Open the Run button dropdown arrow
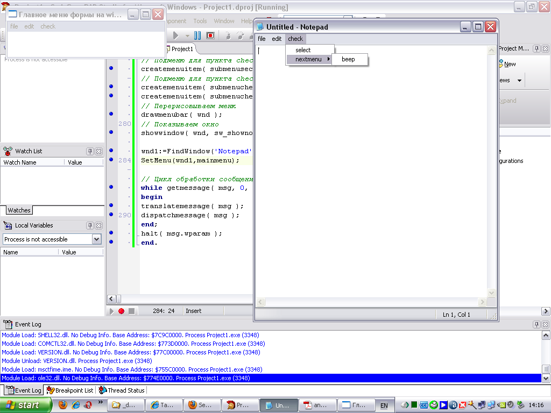Image resolution: width=551 pixels, height=413 pixels. [187, 35]
